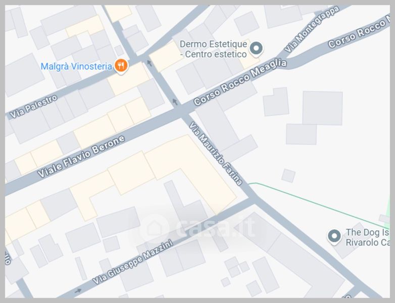The image size is (395, 303).
Task: Open the Malgrà Vinosteria place label
Action: [76, 67]
